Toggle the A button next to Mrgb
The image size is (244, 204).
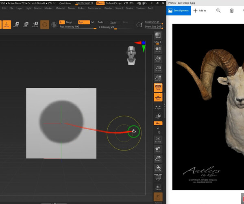[62, 22]
